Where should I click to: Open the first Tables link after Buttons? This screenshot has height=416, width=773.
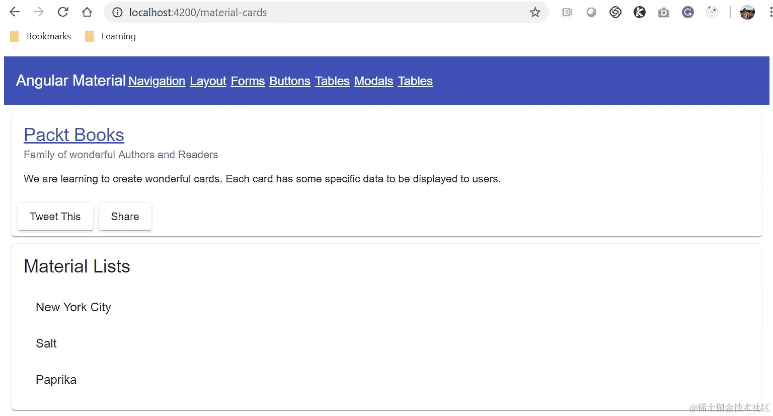[x=332, y=81]
